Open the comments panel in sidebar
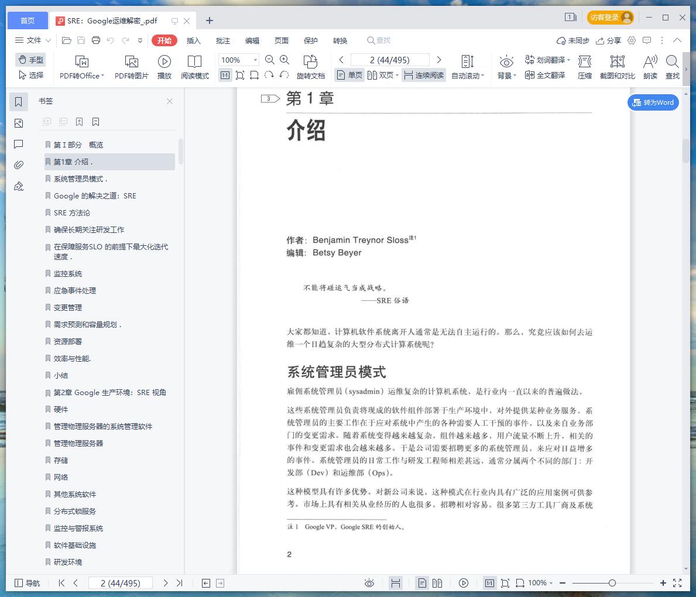The width and height of the screenshot is (696, 597). coord(19,144)
